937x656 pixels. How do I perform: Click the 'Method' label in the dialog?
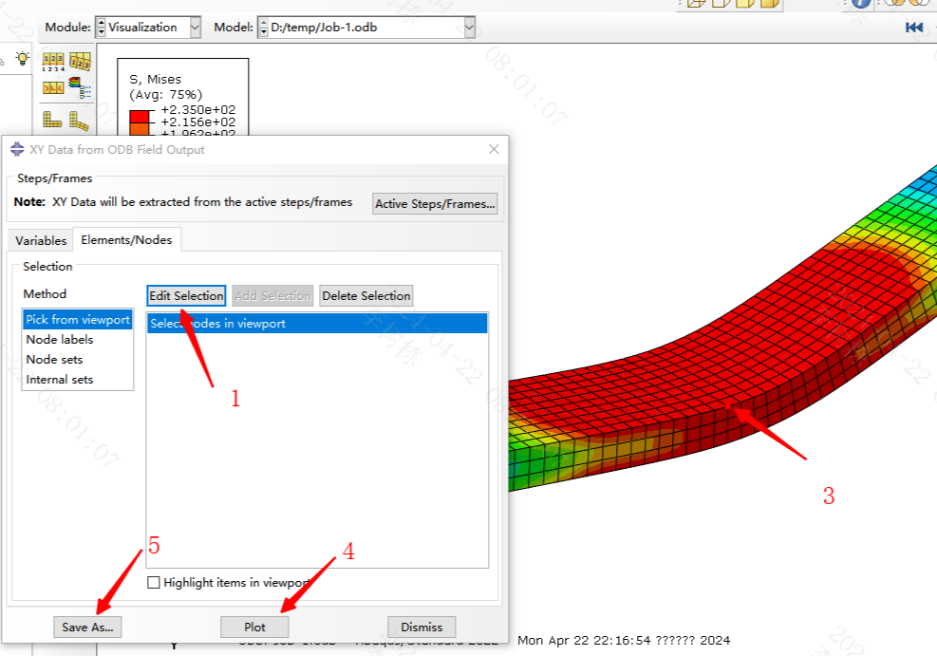pos(45,294)
